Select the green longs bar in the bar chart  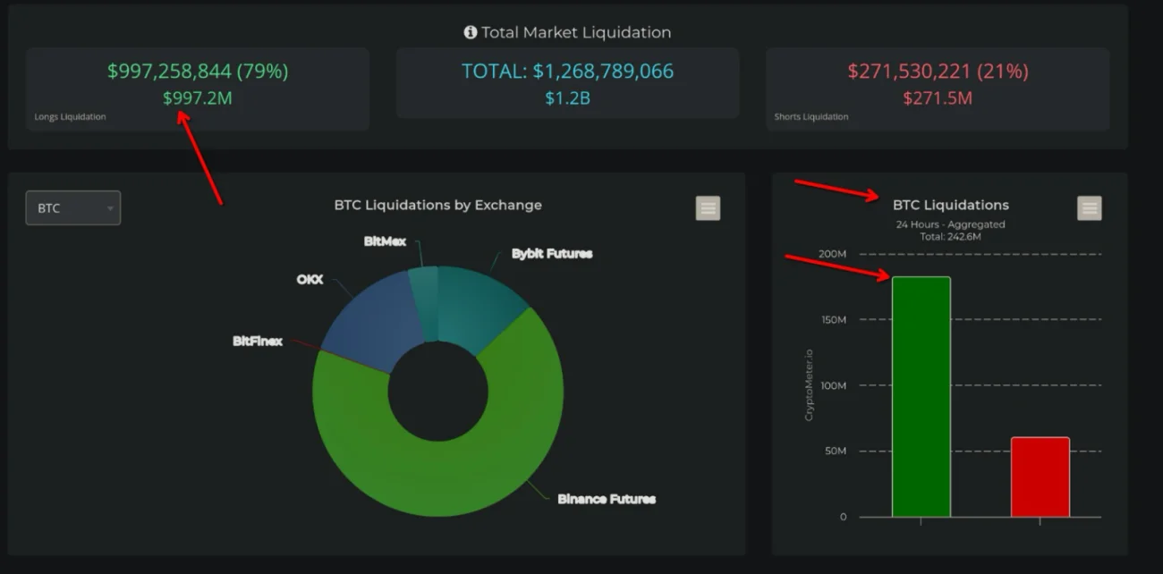tap(921, 397)
